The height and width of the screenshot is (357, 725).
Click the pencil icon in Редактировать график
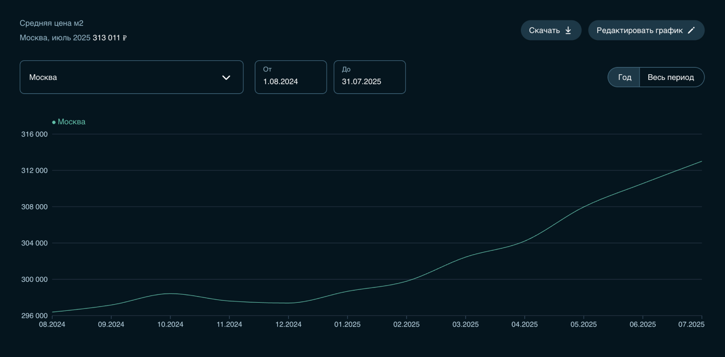pos(691,30)
